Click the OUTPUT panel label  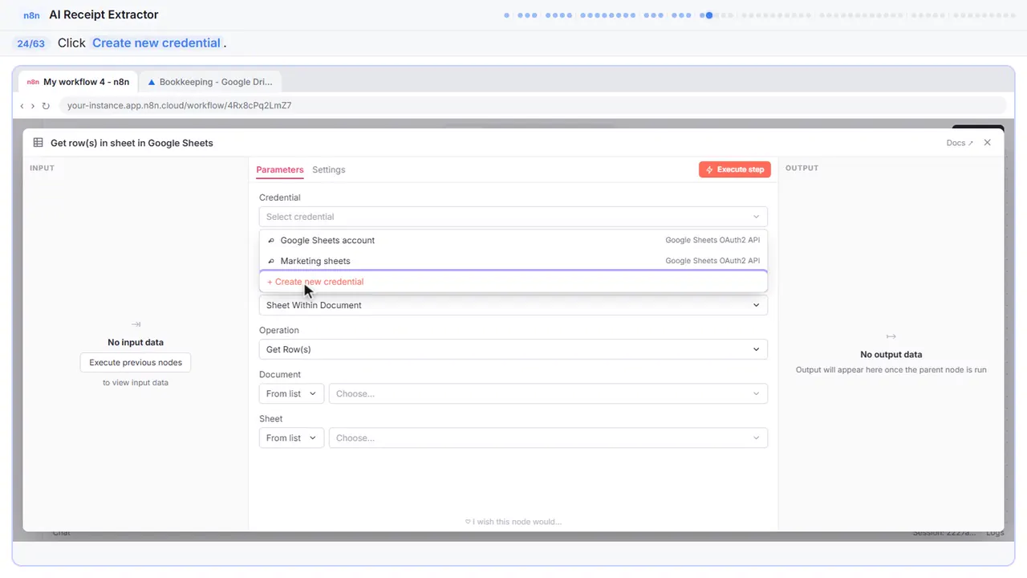(x=802, y=168)
